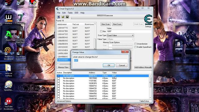The width and height of the screenshot is (199, 112).
Task: Click Cancel in Change Value dialog
Action: [122, 65]
